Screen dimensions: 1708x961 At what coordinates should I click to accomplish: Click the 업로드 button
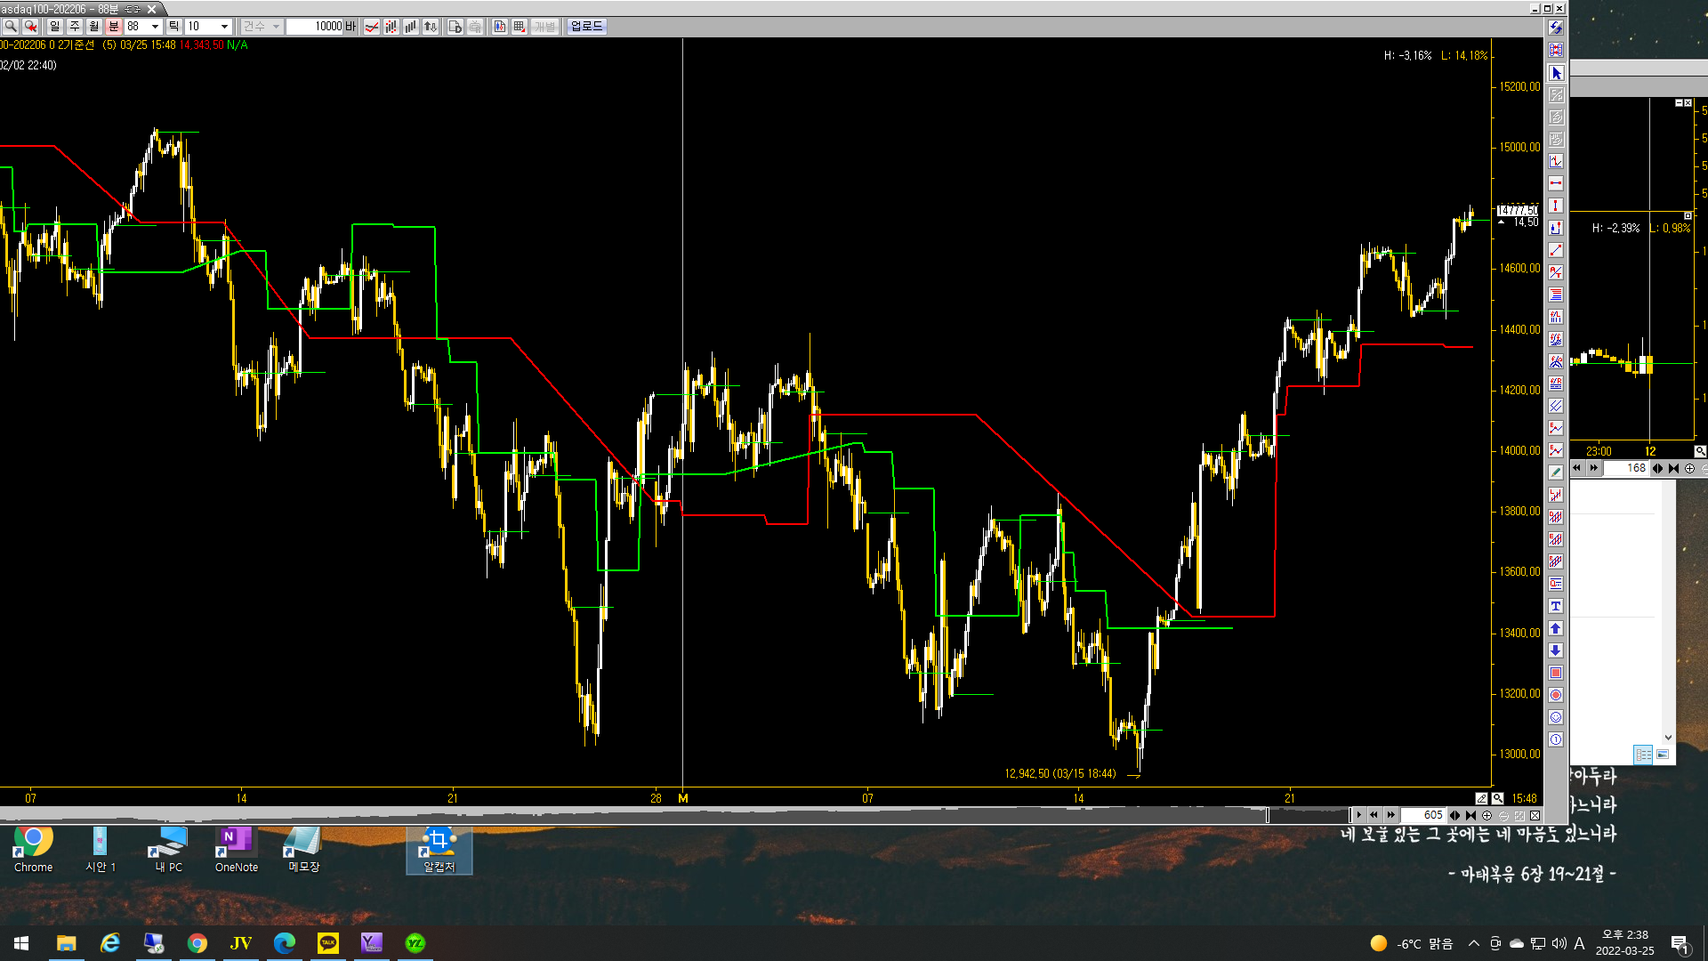click(586, 27)
